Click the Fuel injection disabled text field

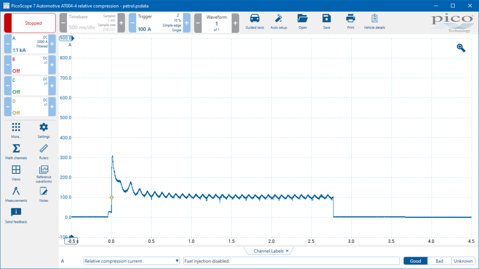point(290,261)
